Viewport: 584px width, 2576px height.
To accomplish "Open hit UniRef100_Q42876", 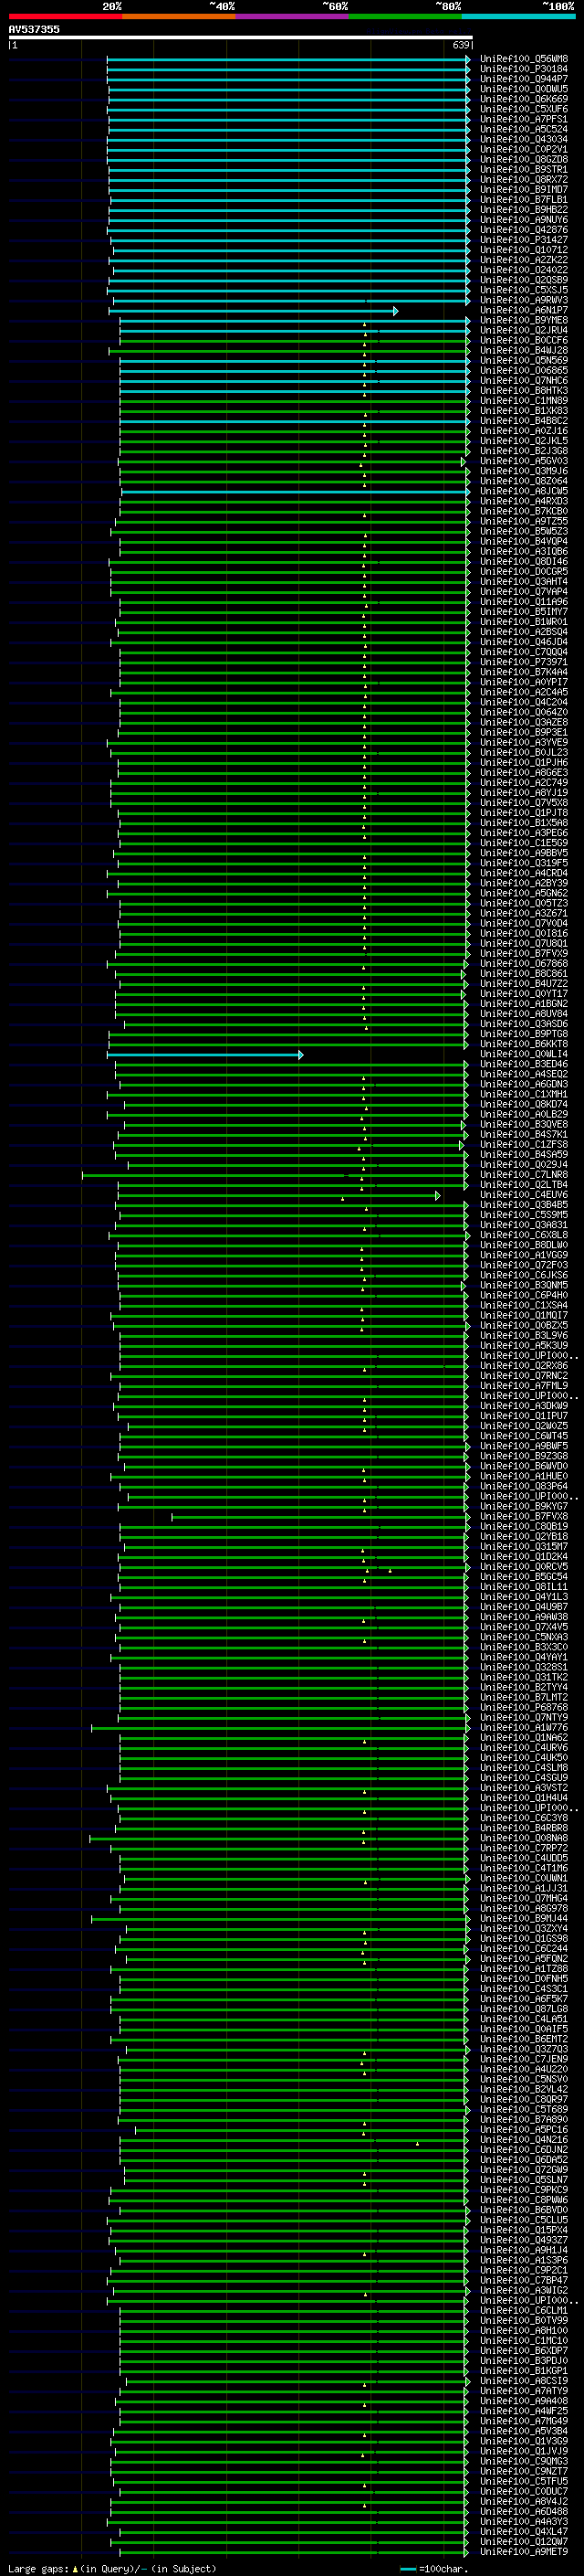I will [x=524, y=230].
